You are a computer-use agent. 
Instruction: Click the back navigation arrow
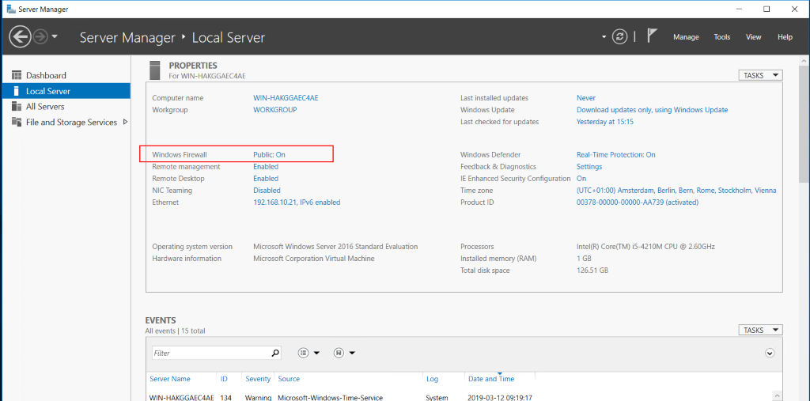(x=20, y=36)
